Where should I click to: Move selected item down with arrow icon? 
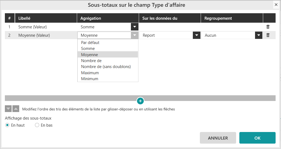(x=9, y=109)
